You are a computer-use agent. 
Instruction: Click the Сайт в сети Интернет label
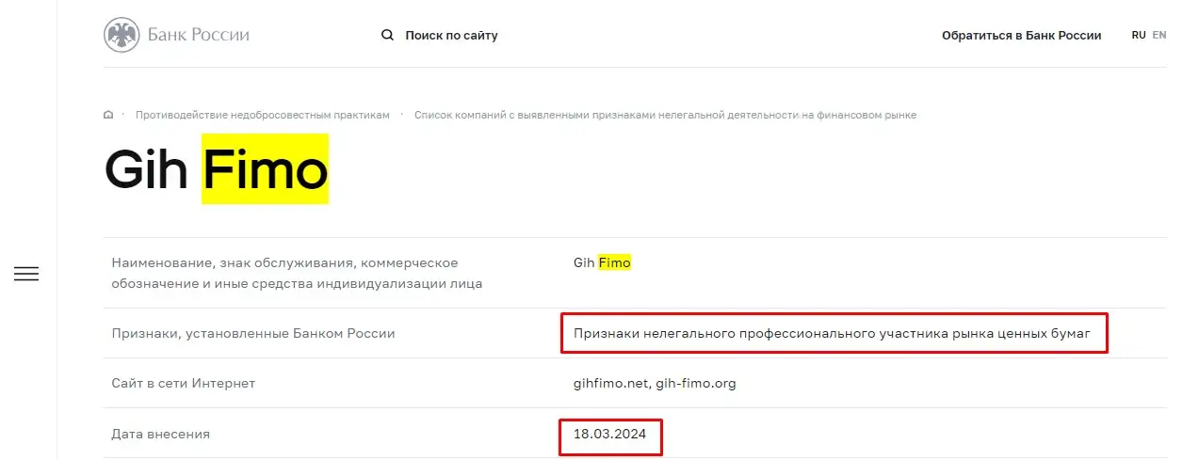(x=183, y=384)
